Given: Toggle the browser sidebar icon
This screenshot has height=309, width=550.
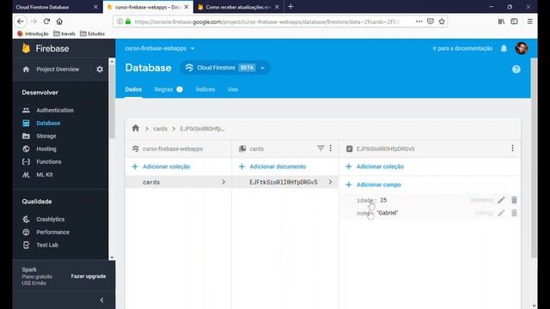Looking at the screenshot, I should click(x=514, y=21).
